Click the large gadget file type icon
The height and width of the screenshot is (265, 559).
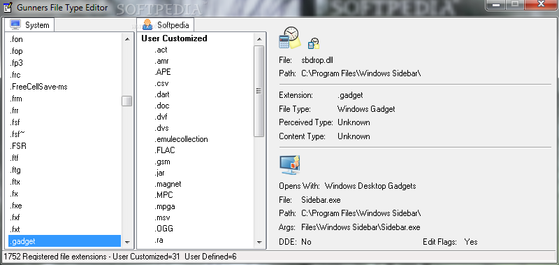(x=289, y=38)
